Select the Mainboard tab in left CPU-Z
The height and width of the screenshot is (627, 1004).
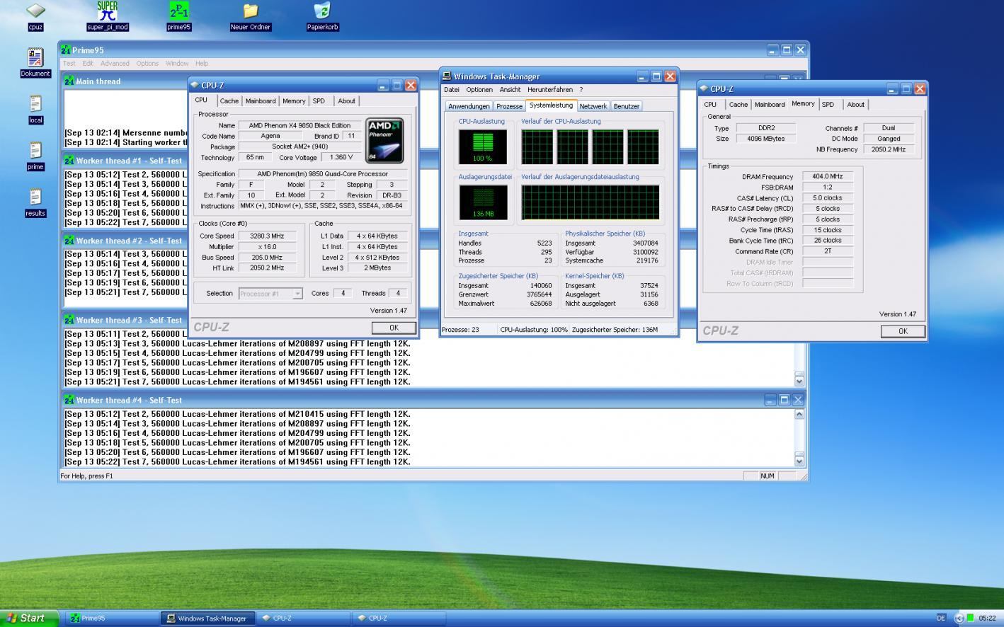click(261, 101)
